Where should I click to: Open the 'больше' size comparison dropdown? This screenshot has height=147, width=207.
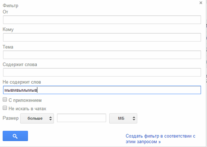click(x=37, y=118)
